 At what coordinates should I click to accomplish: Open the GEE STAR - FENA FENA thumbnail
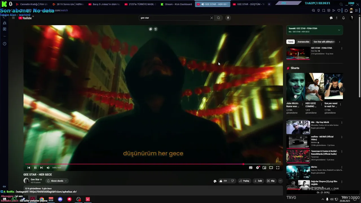tap(298, 53)
